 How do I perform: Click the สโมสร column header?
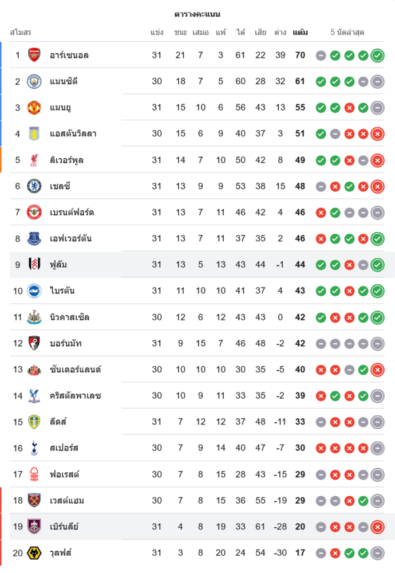click(x=21, y=32)
